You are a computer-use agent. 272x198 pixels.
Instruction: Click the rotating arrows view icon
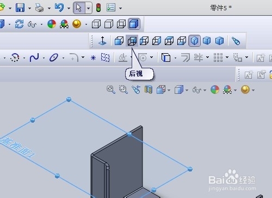19,24
